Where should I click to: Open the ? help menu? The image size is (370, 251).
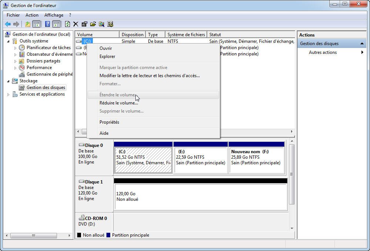point(70,15)
